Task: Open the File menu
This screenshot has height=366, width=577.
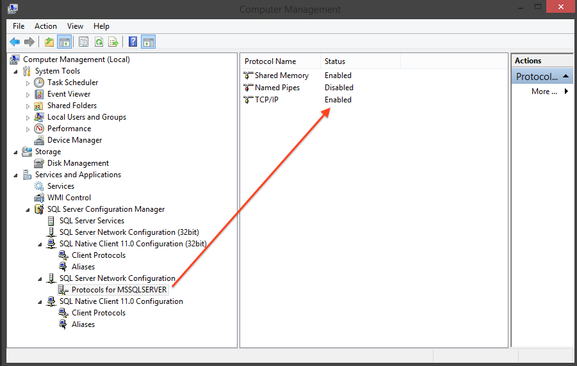Action: pos(19,26)
